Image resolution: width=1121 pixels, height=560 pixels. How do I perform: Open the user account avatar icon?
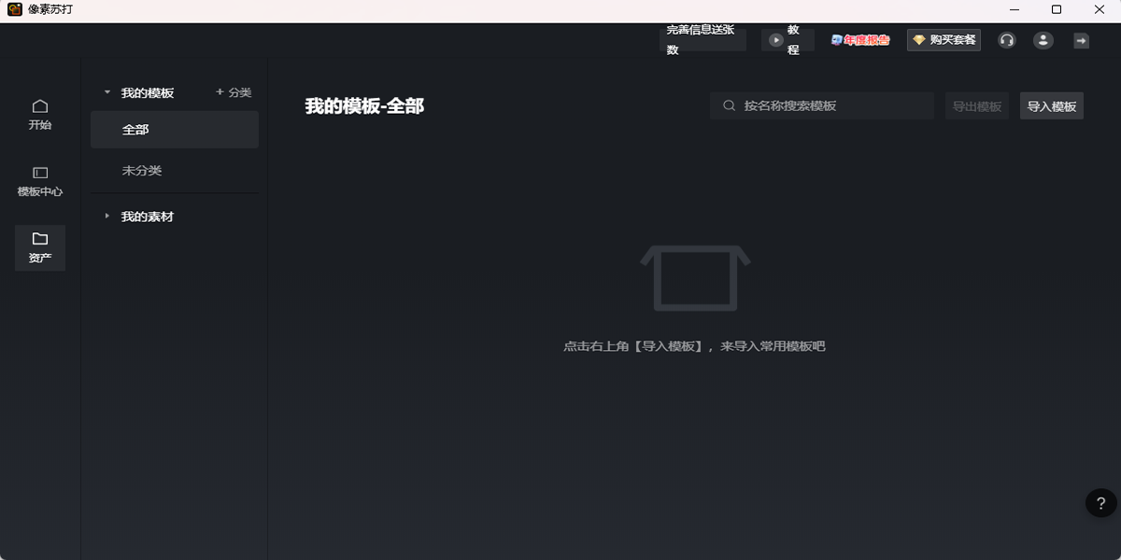pos(1043,40)
